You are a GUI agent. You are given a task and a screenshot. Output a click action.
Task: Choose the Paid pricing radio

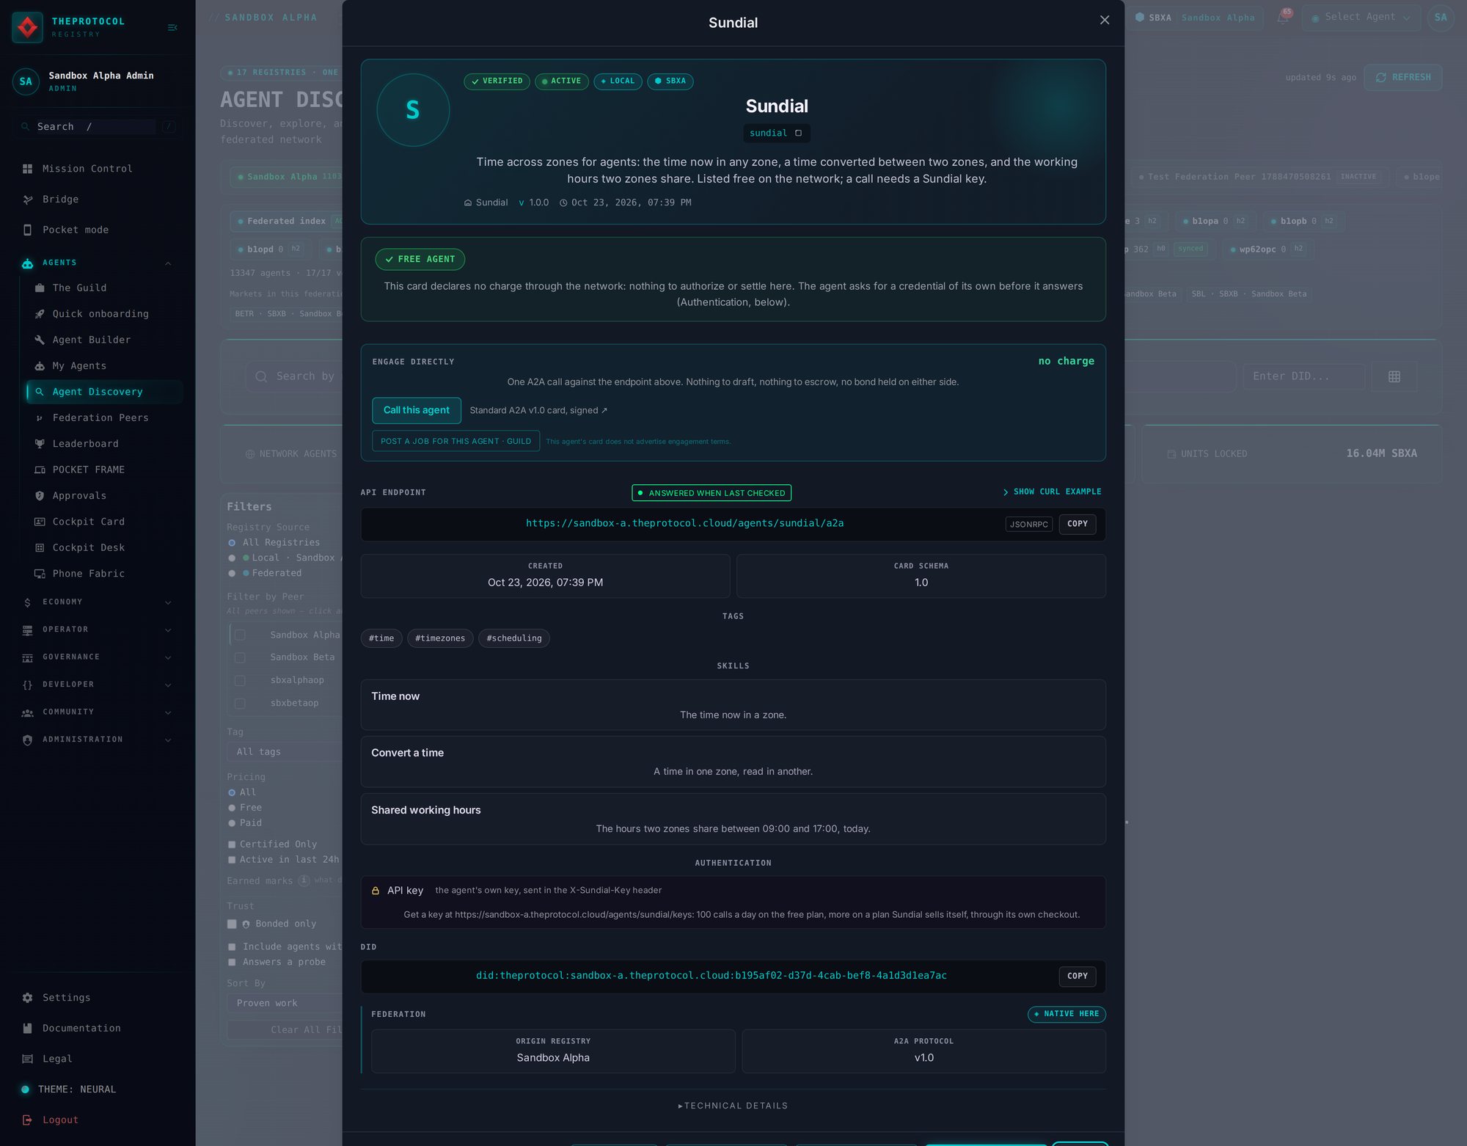pyautogui.click(x=232, y=823)
